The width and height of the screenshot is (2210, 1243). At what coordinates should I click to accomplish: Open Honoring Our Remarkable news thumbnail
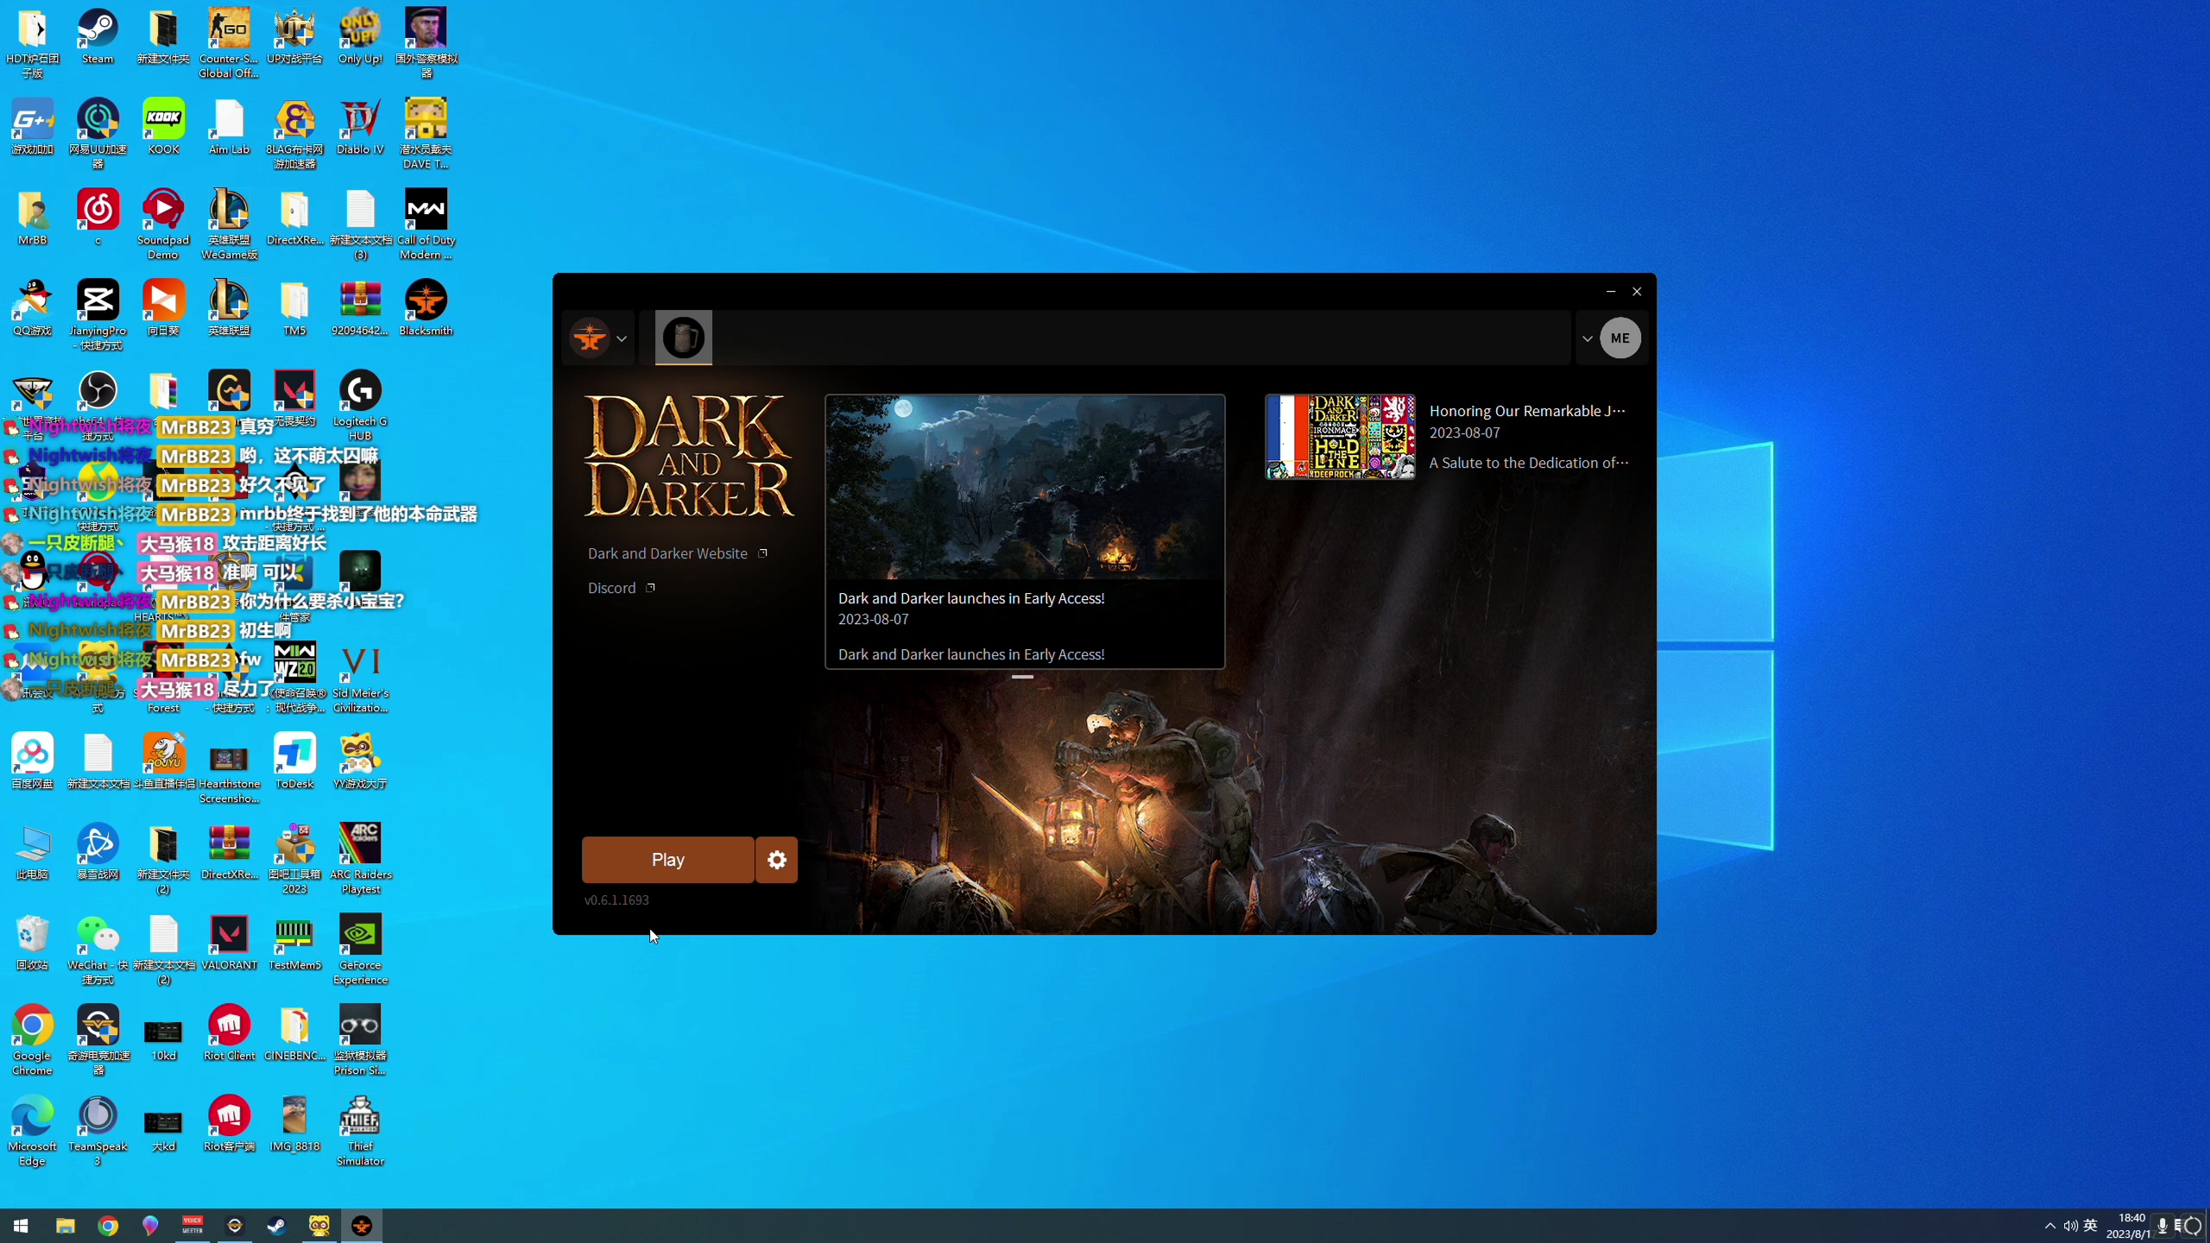tap(1341, 437)
